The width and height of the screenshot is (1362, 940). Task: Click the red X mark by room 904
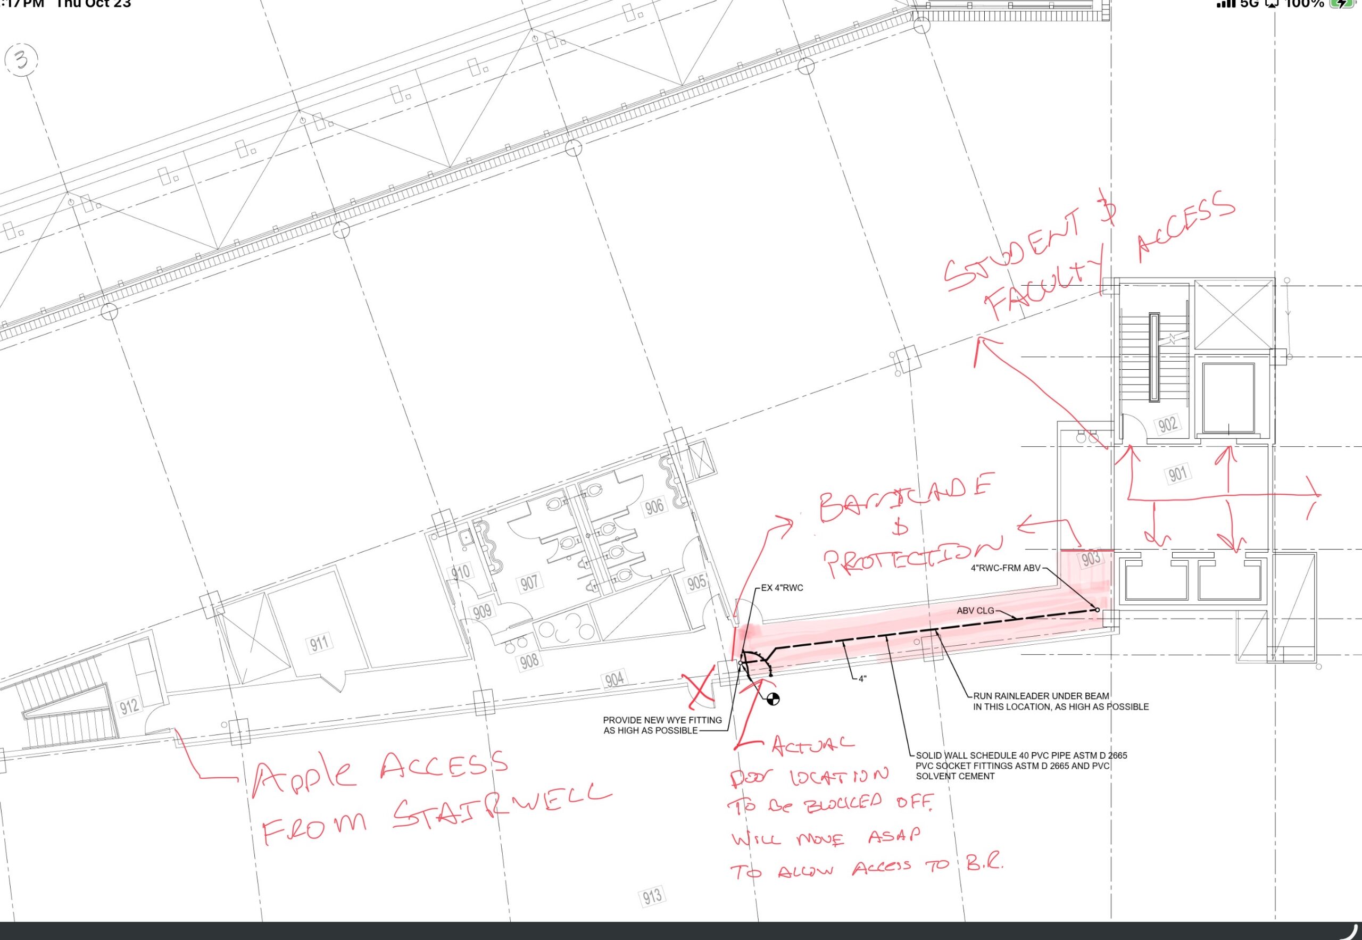click(x=699, y=692)
